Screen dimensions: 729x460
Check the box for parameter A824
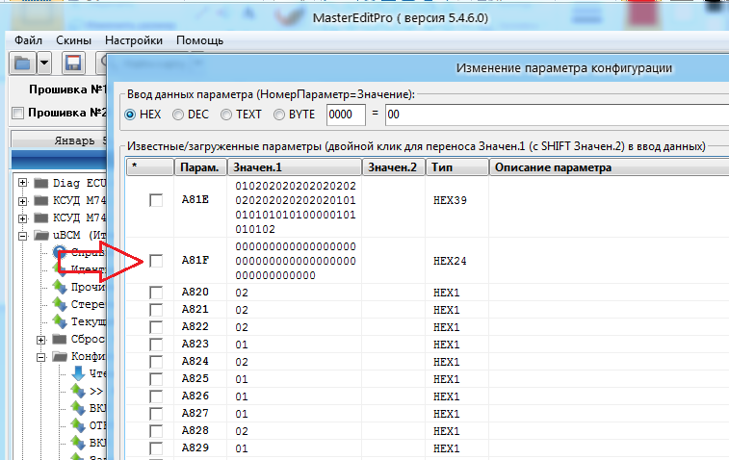tap(156, 361)
